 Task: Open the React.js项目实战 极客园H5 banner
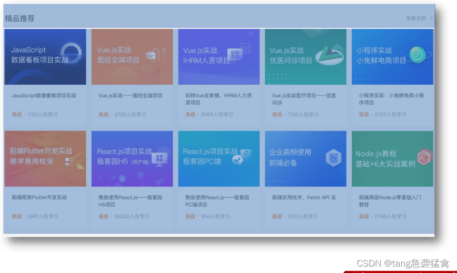[132, 159]
